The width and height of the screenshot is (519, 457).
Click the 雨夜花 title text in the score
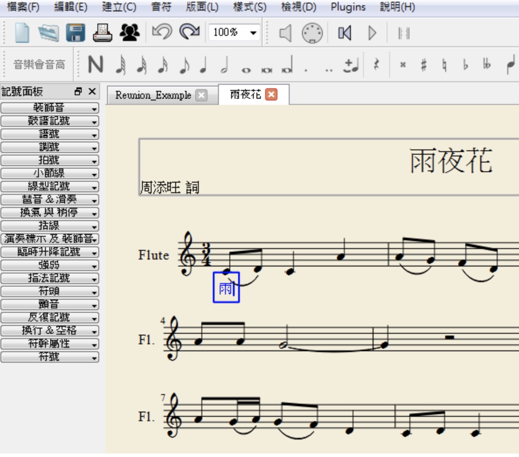pyautogui.click(x=451, y=161)
